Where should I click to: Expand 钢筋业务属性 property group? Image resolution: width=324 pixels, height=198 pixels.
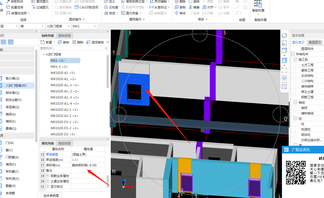click(48, 176)
